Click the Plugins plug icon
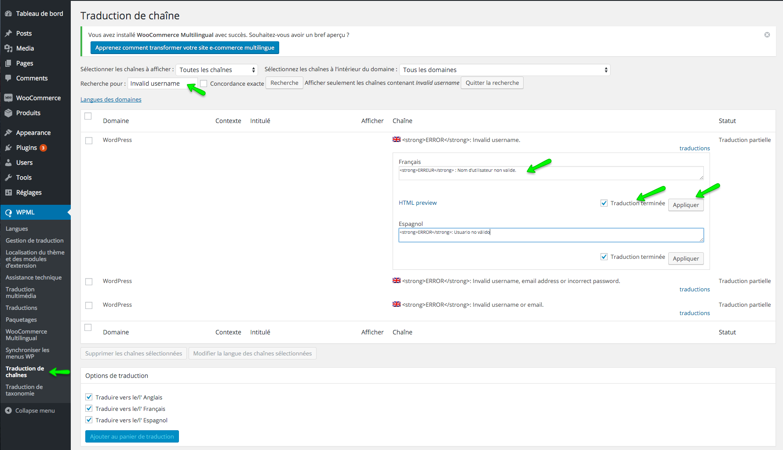783x450 pixels. (8, 148)
